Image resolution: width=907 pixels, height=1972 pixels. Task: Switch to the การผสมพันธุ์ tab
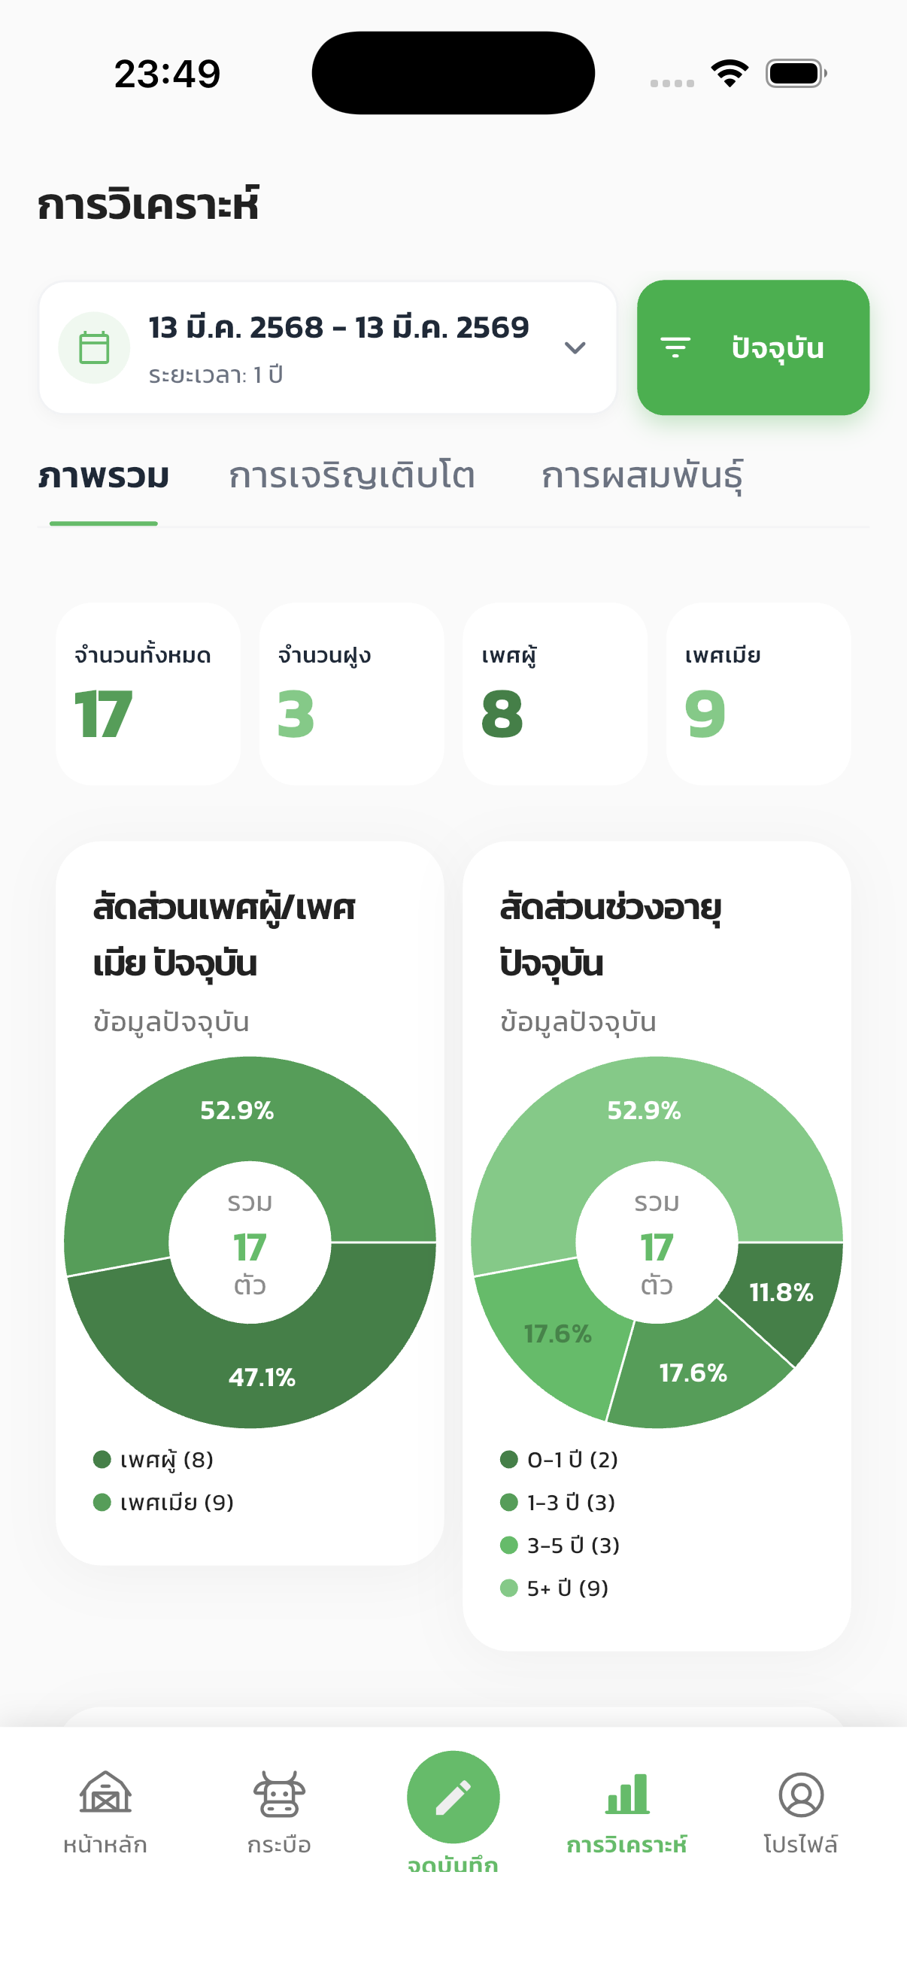642,476
